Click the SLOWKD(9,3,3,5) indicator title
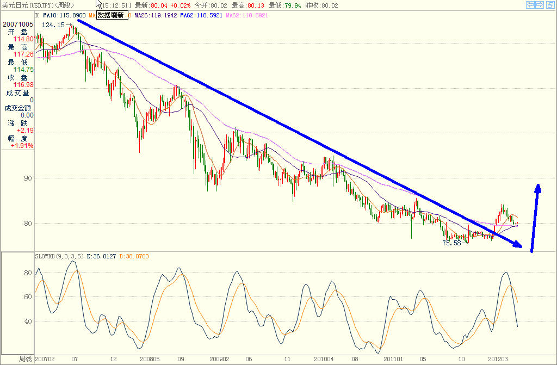The width and height of the screenshot is (557, 365). [x=59, y=256]
